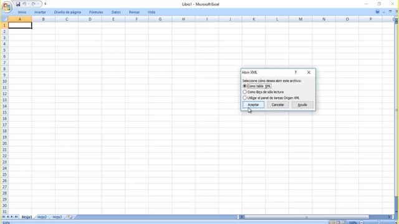Switch to sheet tab Hoja3
This screenshot has height=224, width=399.
57,217
